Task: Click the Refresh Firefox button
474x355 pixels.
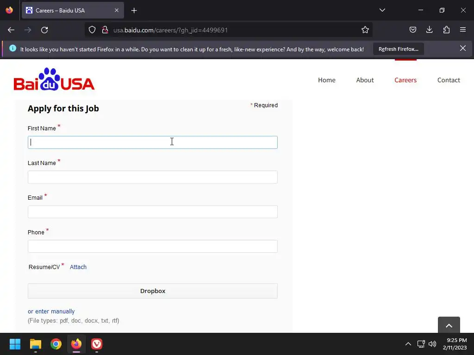Action: 399,49
